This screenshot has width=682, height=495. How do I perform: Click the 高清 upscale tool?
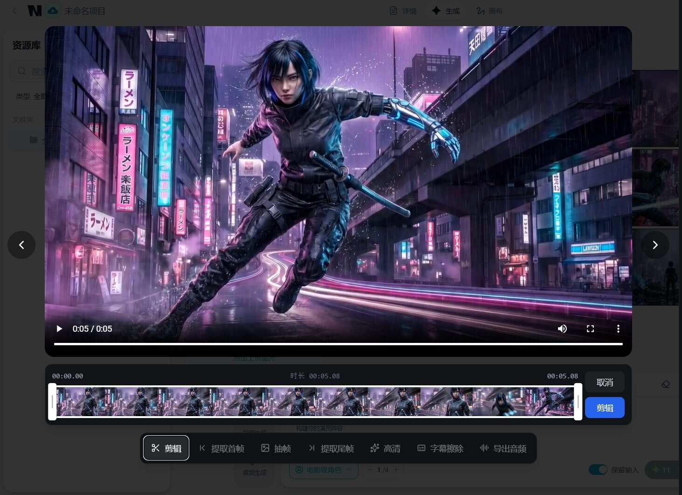[x=386, y=448]
